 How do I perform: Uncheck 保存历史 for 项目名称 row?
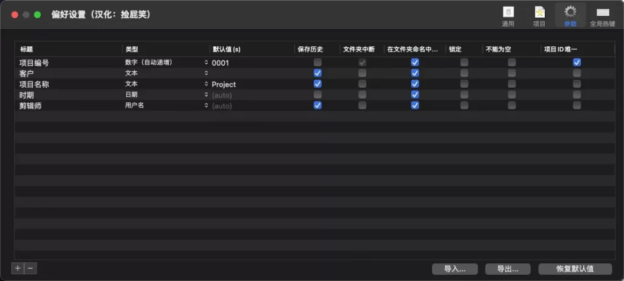(317, 84)
